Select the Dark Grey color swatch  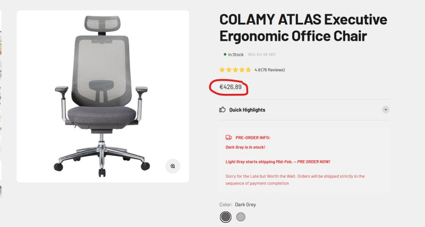tap(226, 217)
